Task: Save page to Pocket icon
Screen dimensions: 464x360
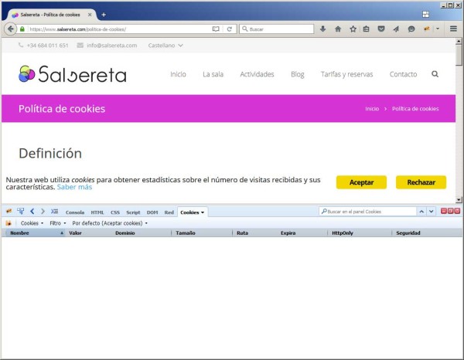Action: pos(381,29)
